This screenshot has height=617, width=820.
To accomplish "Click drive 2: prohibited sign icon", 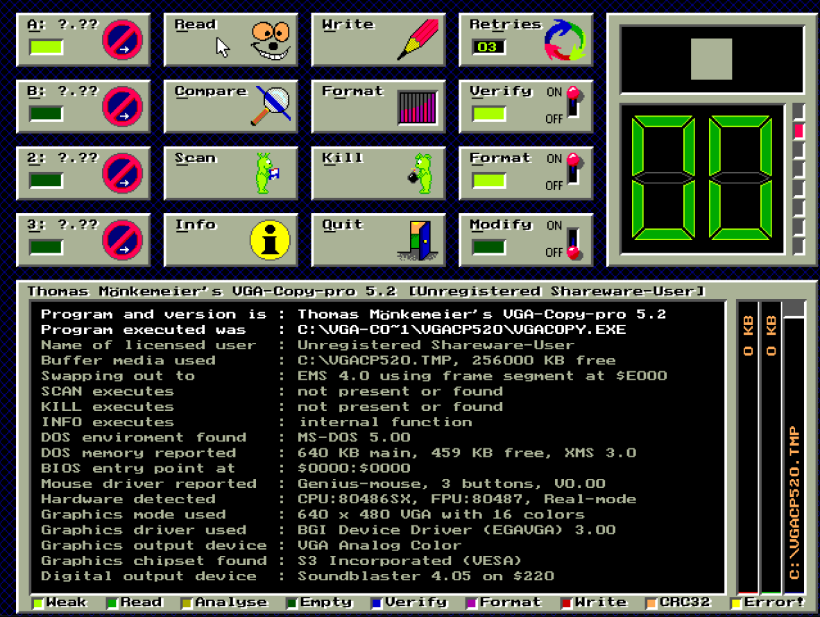I will click(x=122, y=174).
